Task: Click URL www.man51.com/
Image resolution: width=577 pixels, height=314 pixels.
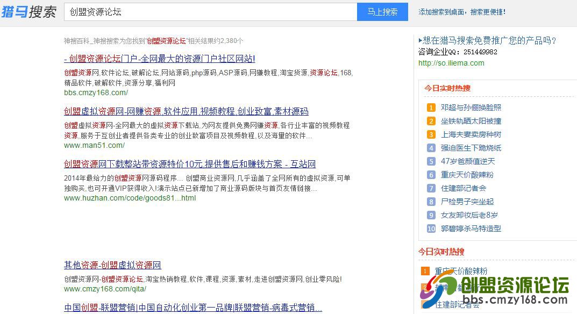Action: 94,145
